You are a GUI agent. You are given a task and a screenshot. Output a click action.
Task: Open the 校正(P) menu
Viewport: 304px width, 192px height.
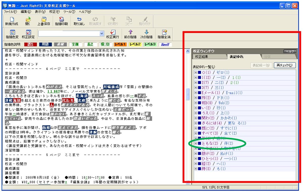coord(55,12)
